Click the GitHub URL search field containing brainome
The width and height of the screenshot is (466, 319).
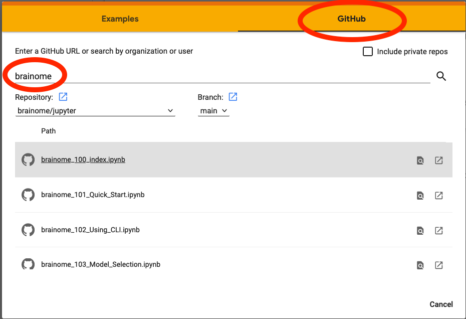coord(222,76)
